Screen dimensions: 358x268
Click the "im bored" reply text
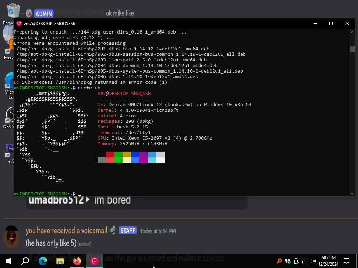(x=113, y=200)
